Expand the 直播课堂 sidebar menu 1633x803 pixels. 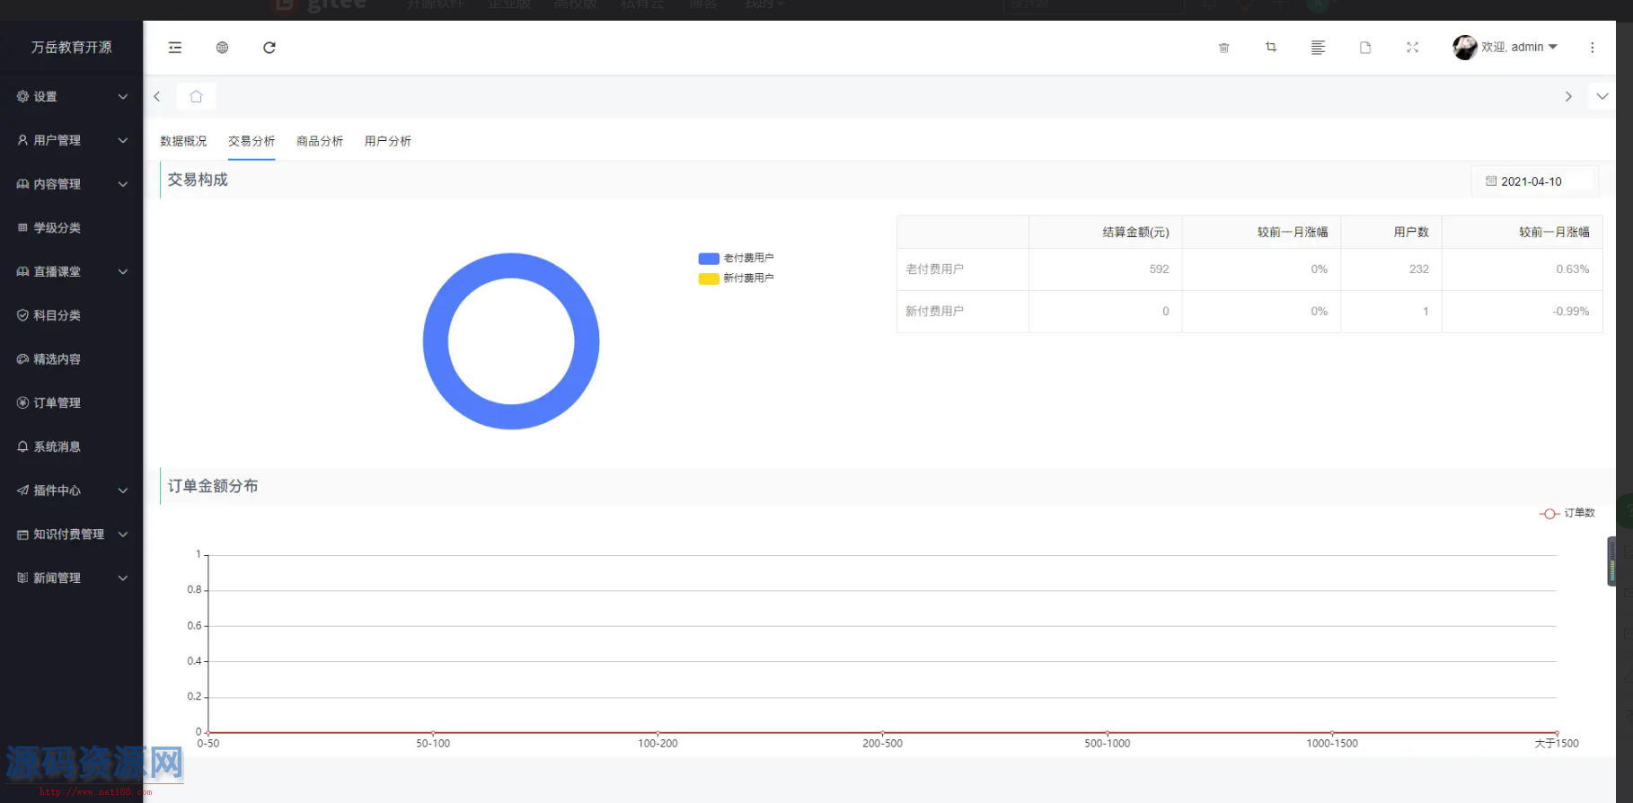(71, 271)
